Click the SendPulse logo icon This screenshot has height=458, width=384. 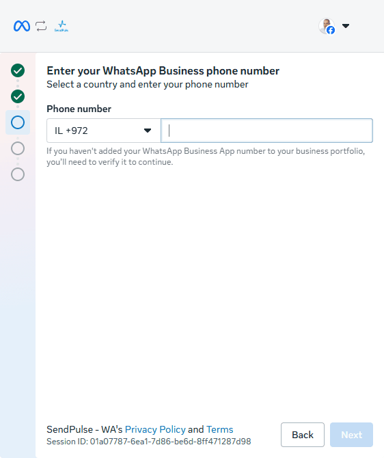coord(61,26)
